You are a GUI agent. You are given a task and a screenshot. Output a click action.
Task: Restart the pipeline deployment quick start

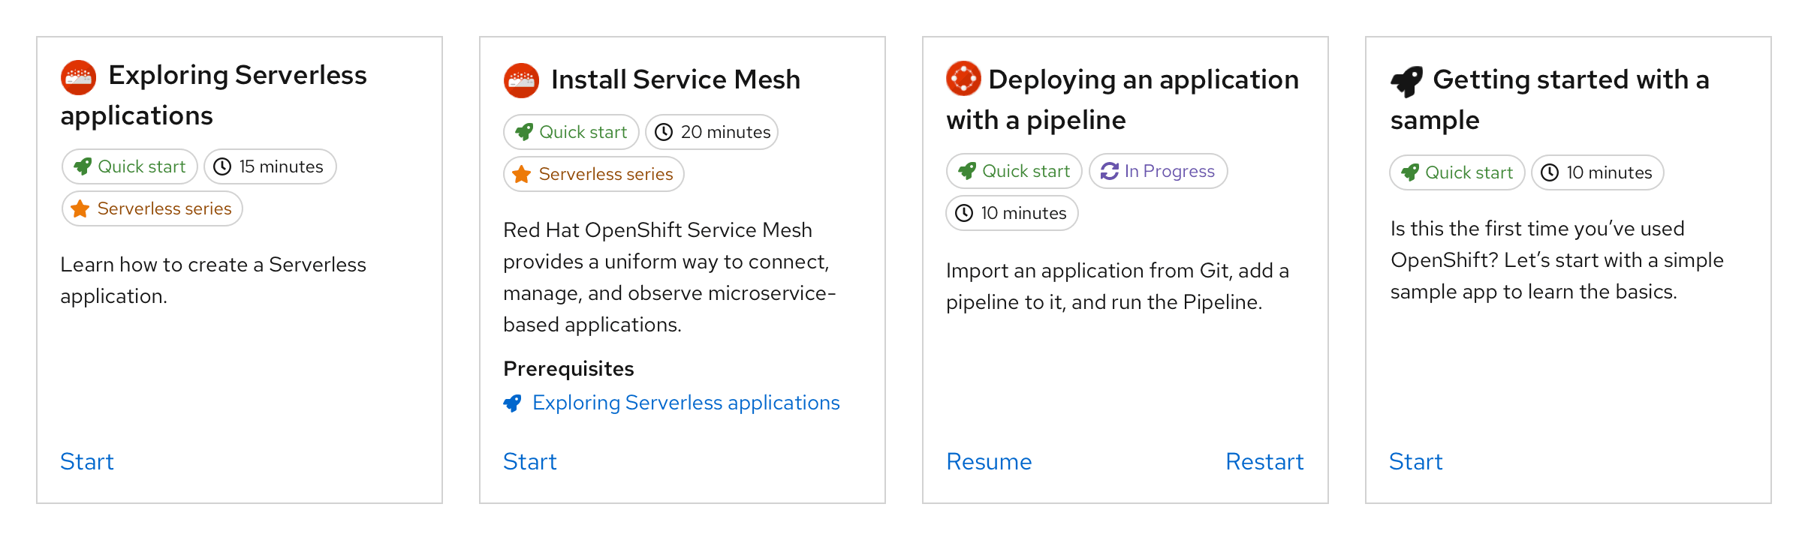tap(1264, 461)
